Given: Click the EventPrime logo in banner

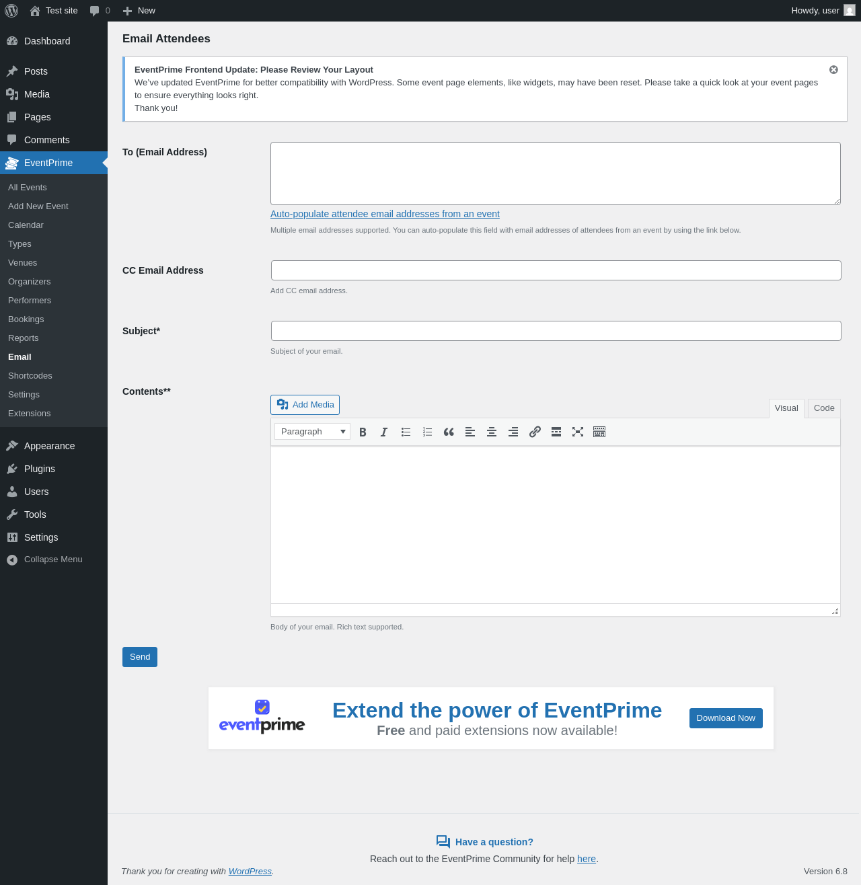Looking at the screenshot, I should (x=262, y=717).
